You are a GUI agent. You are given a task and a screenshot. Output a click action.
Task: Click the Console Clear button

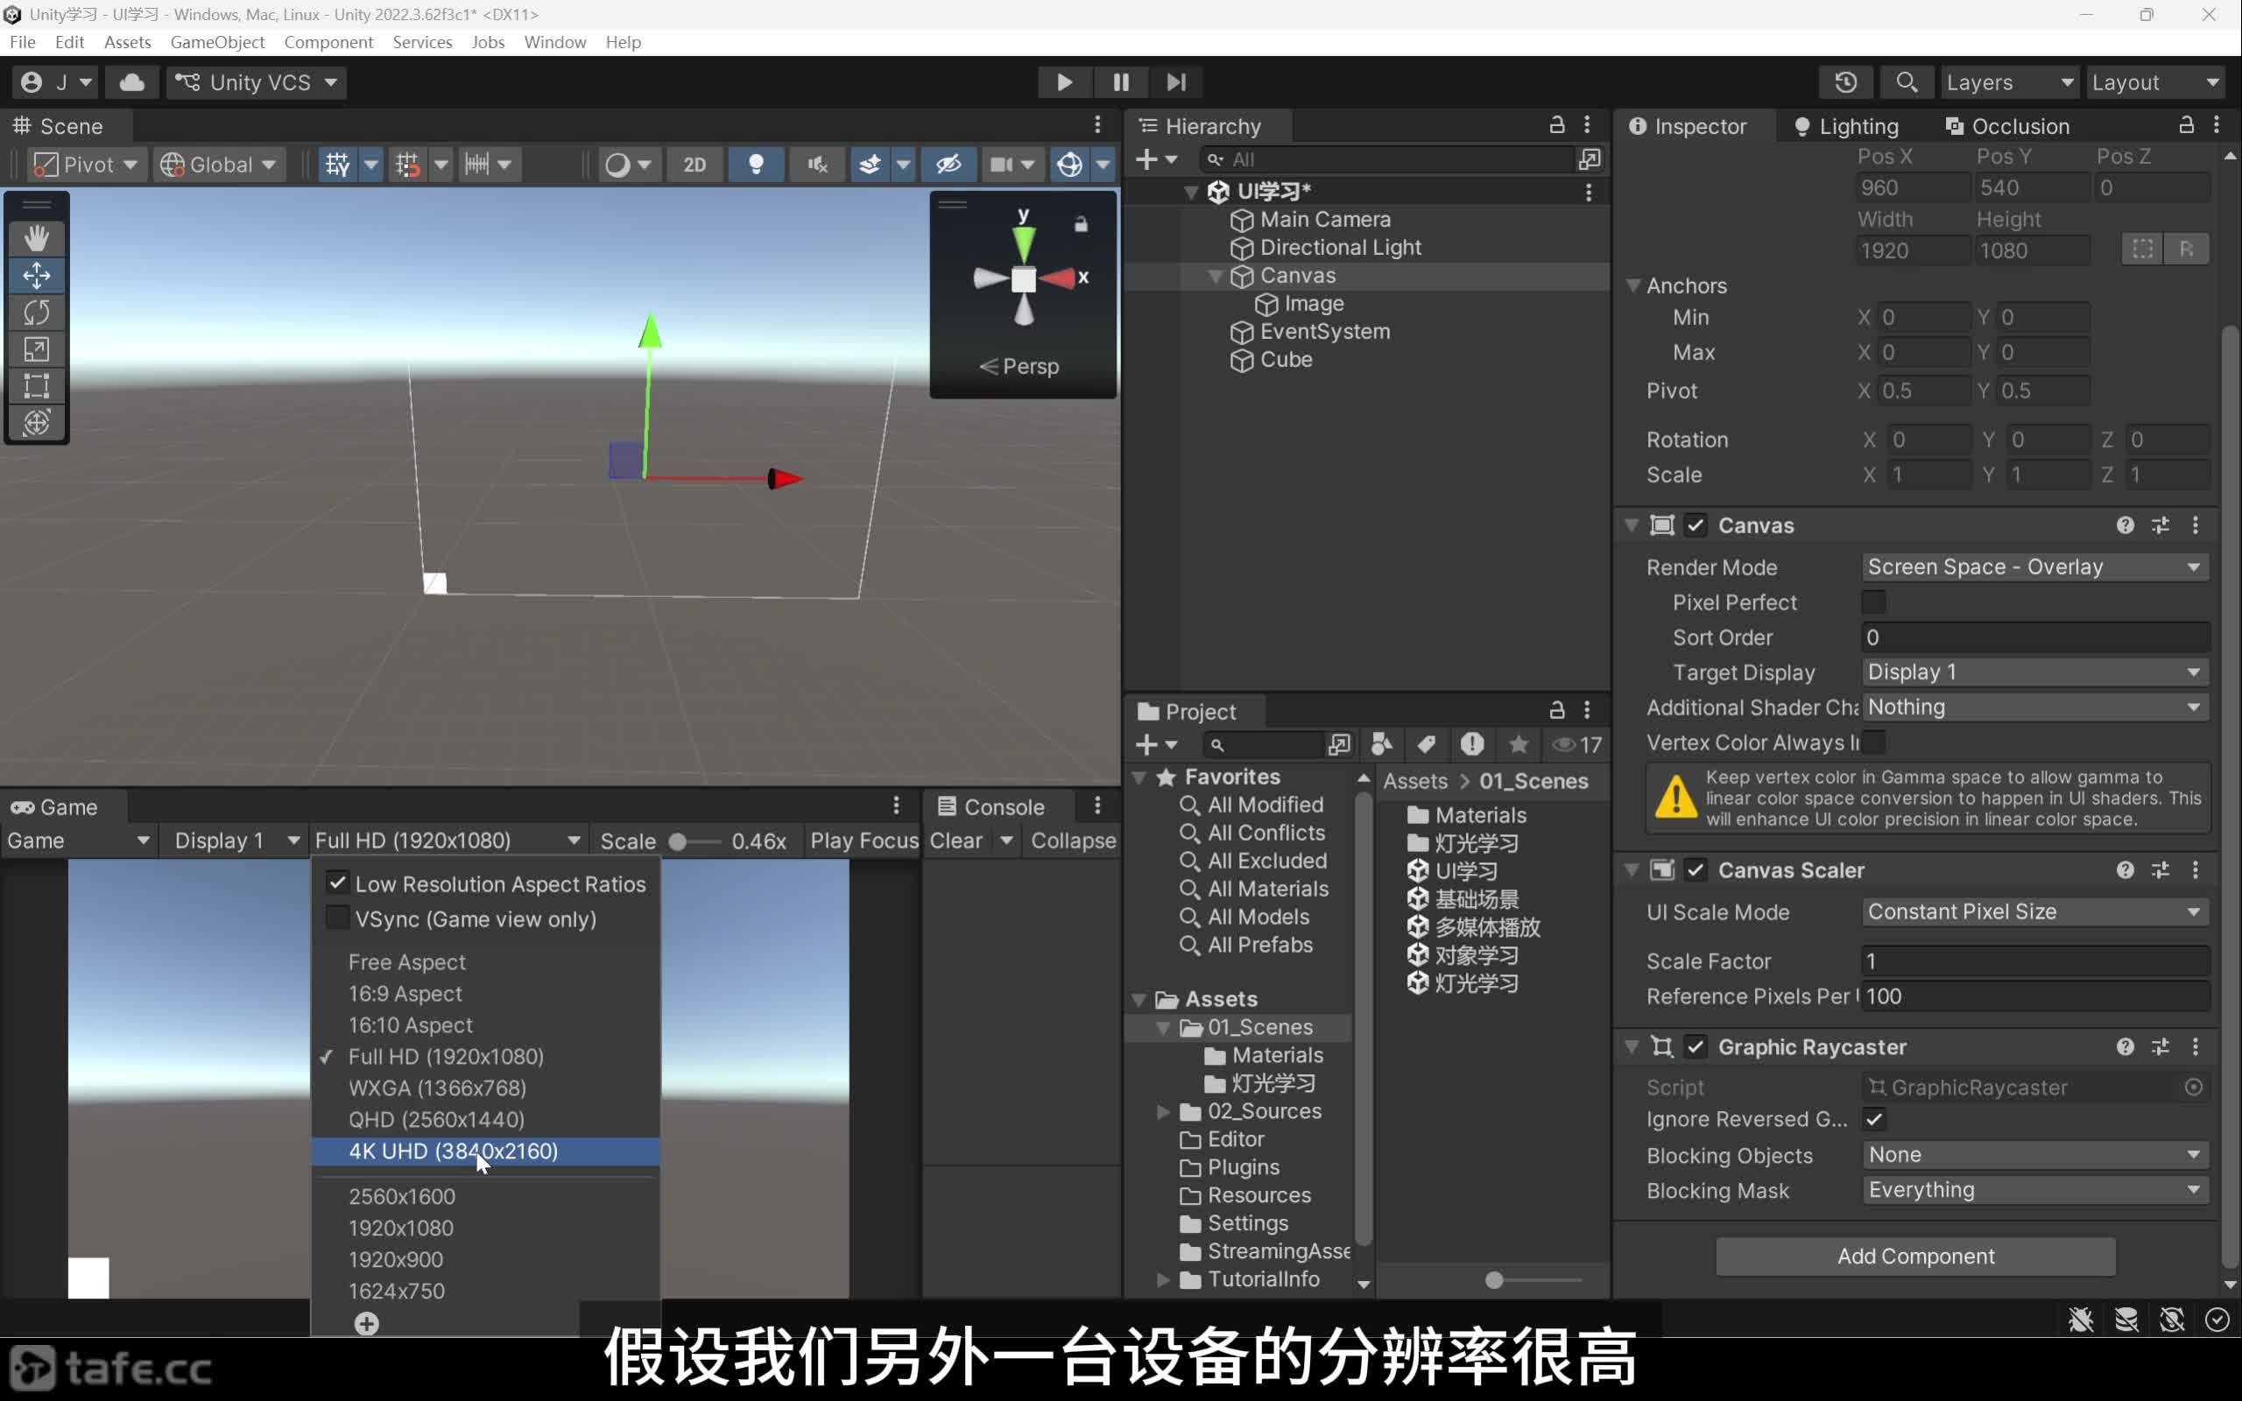(956, 841)
